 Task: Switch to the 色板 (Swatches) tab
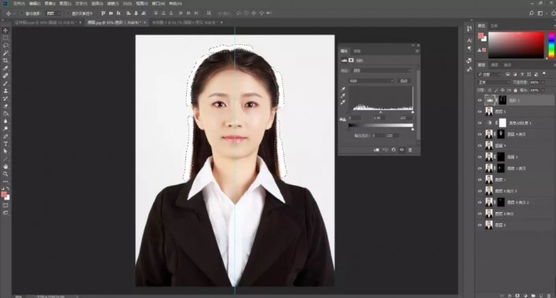pyautogui.click(x=494, y=26)
